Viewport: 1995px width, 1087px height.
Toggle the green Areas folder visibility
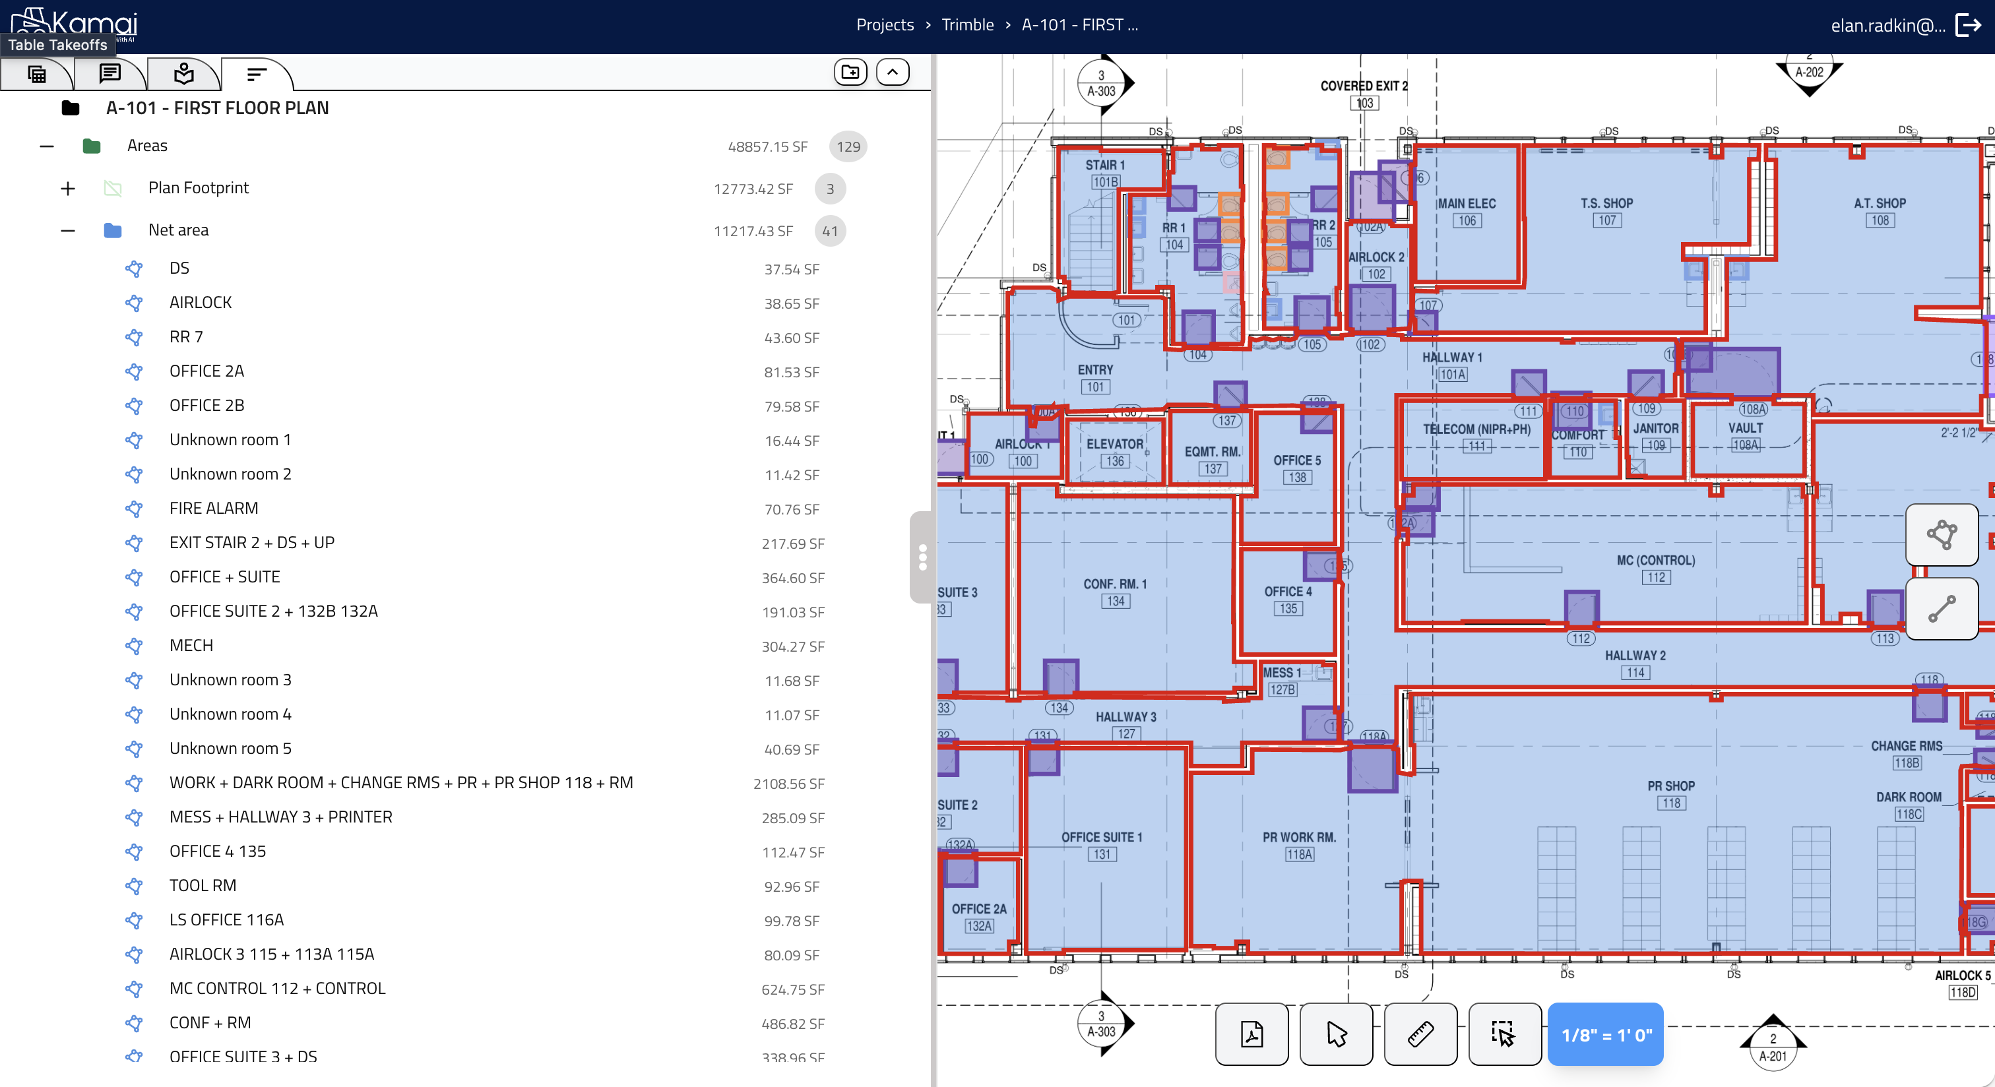[92, 146]
